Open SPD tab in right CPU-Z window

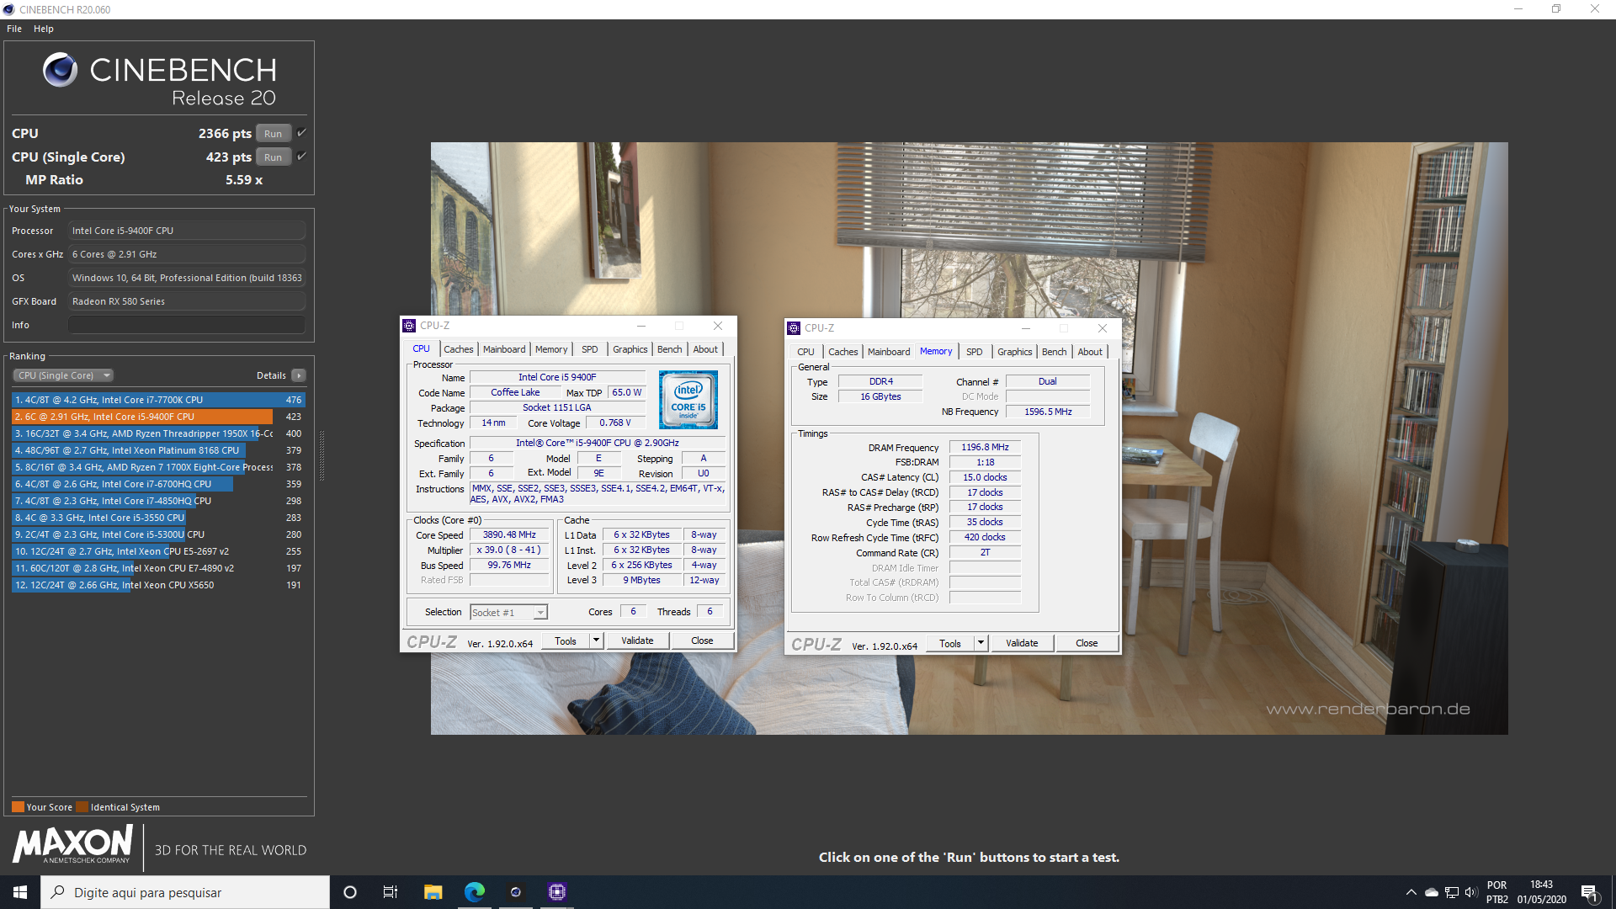point(975,352)
